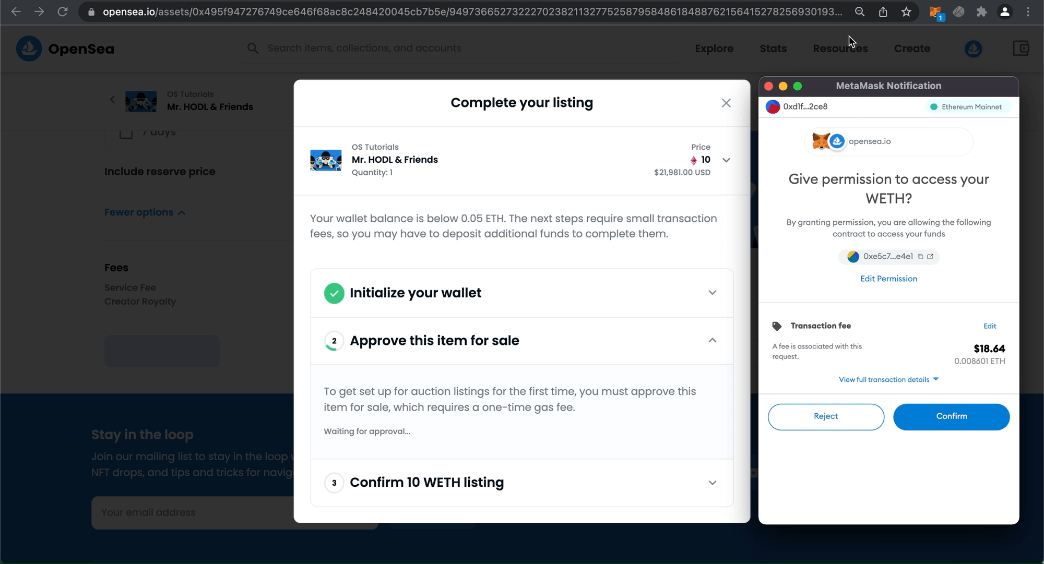Click the search magnifier in OpenSea search bar
This screenshot has height=564, width=1044.
[253, 49]
